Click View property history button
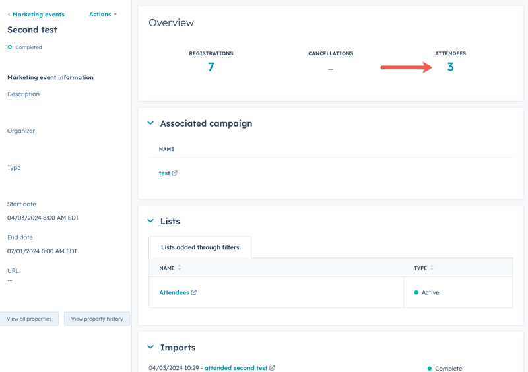528x372 pixels. [97, 319]
